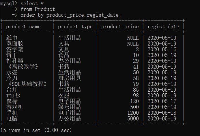Click the product type 厨房用具

point(70,78)
